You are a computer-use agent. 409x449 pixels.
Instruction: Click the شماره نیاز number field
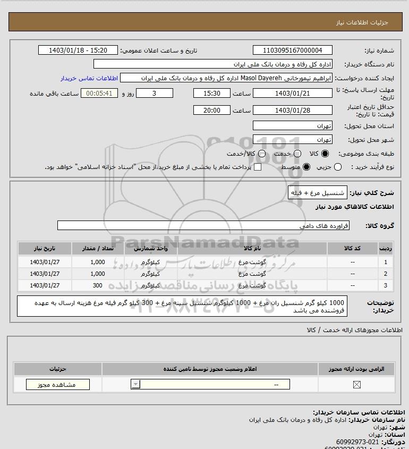(293, 50)
